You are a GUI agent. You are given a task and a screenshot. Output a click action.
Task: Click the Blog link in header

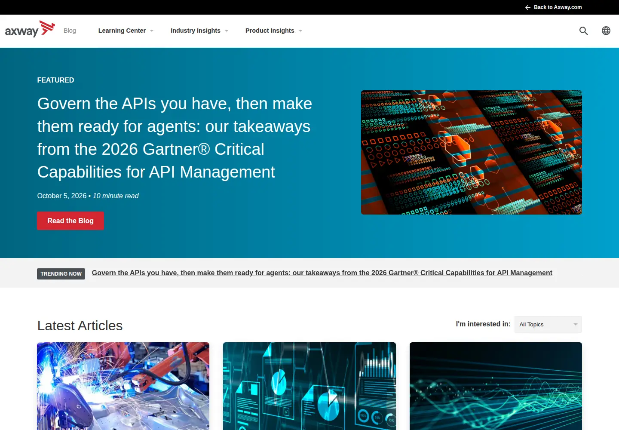70,31
